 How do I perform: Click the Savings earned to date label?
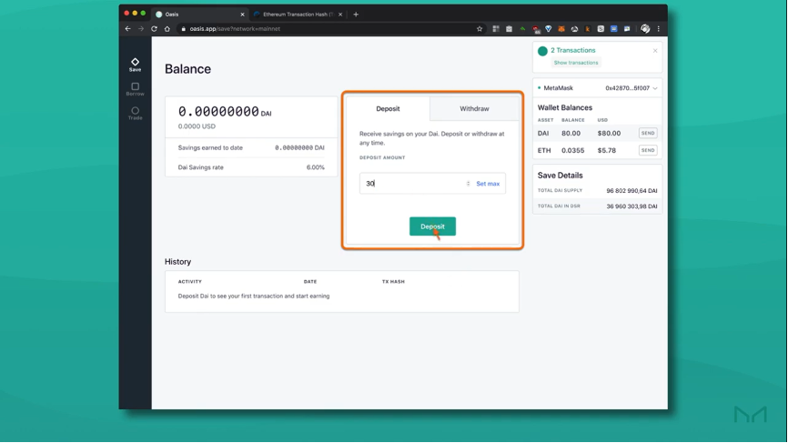[210, 147]
